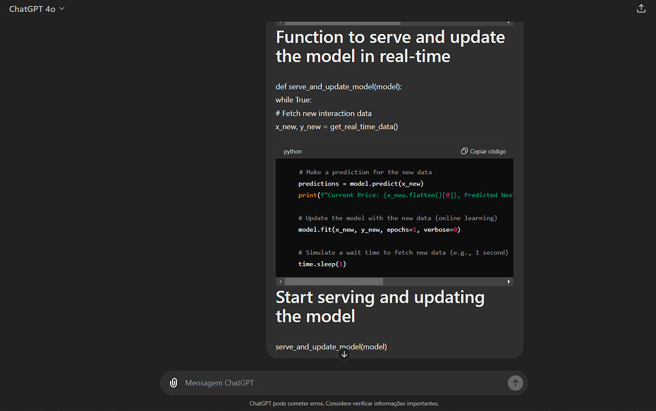
Task: Click the time.sleep(1) code line
Action: [322, 264]
